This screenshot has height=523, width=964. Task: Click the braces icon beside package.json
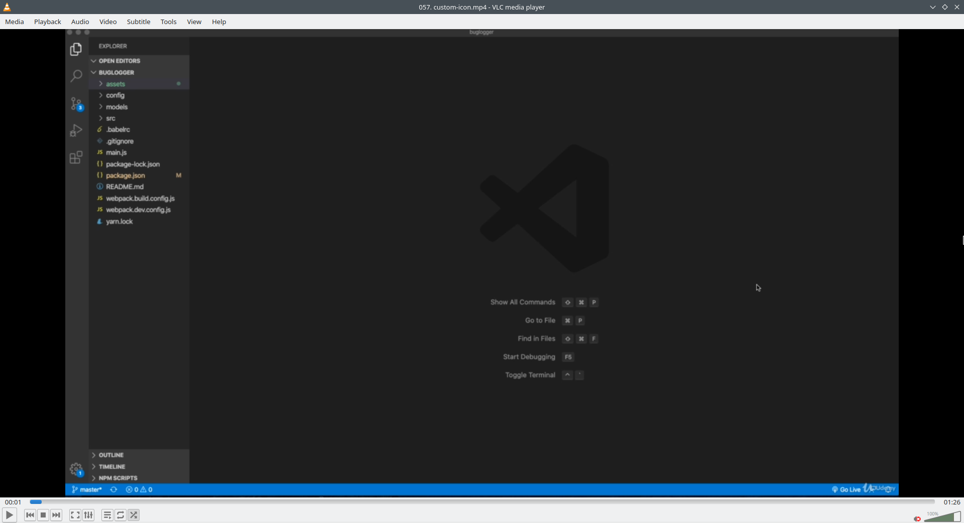100,176
